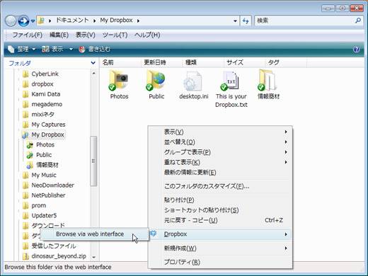Image resolution: width=368 pixels, height=276 pixels.
Task: Click the folder tree scrollbar thumb
Action: pyautogui.click(x=93, y=161)
